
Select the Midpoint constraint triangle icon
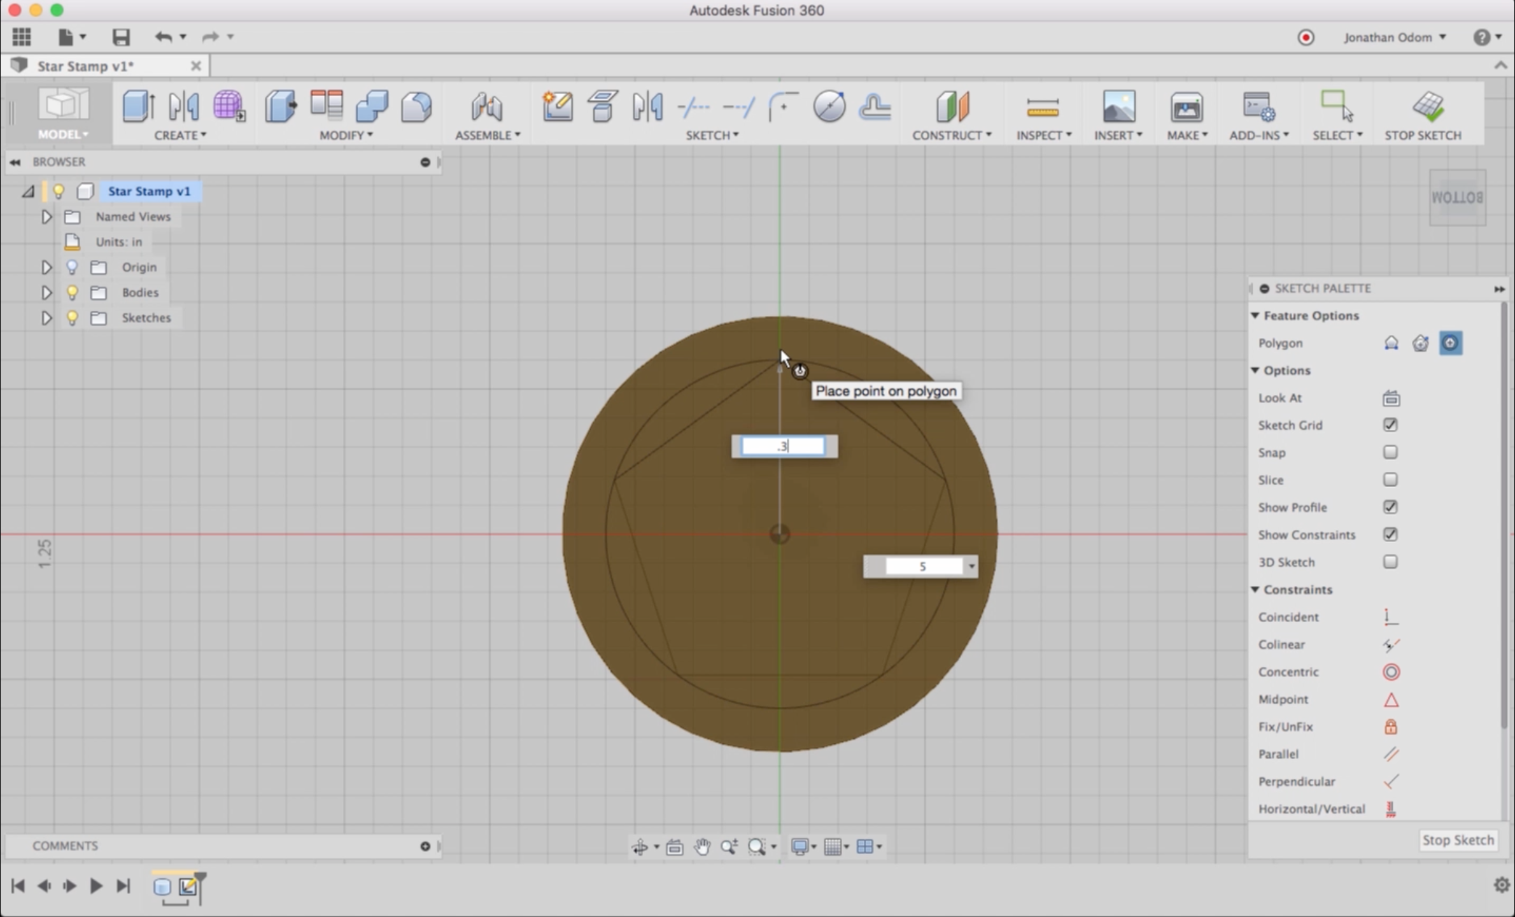click(x=1391, y=700)
